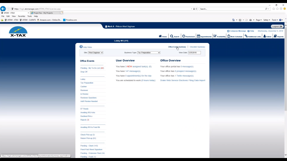Open the Search page
Viewport: 287px width, 161px height.
175,36
